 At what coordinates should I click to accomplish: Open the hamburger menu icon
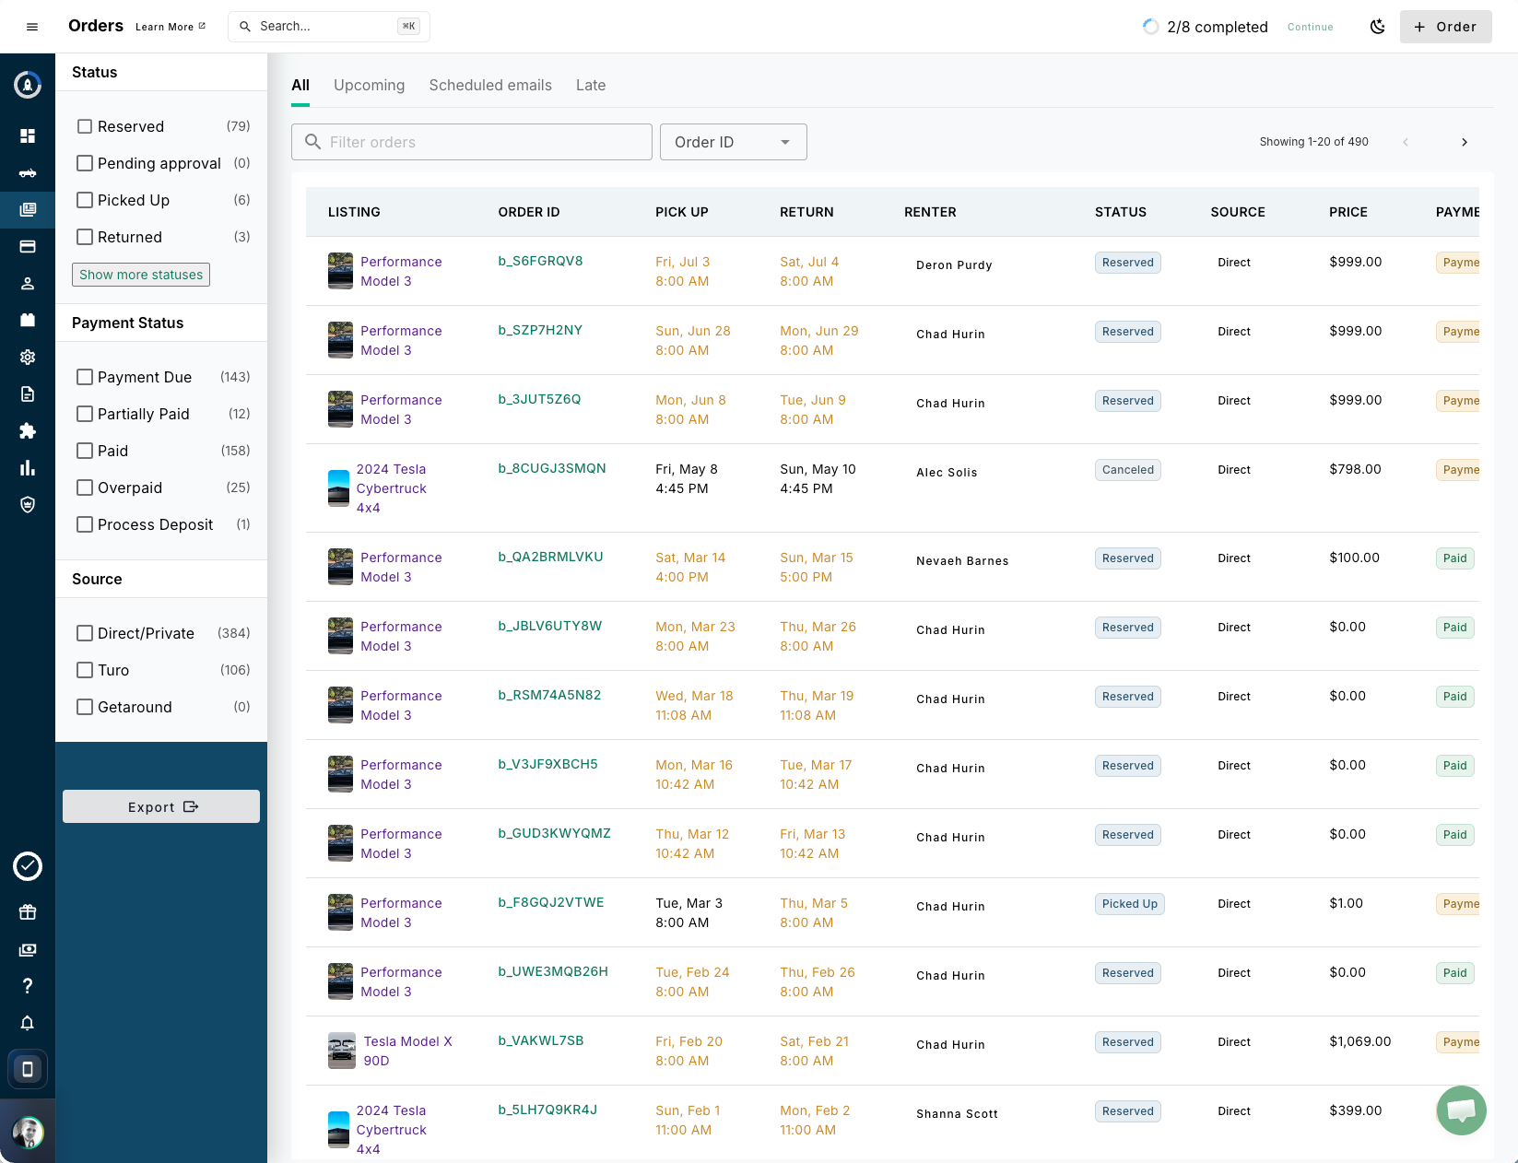click(x=32, y=27)
